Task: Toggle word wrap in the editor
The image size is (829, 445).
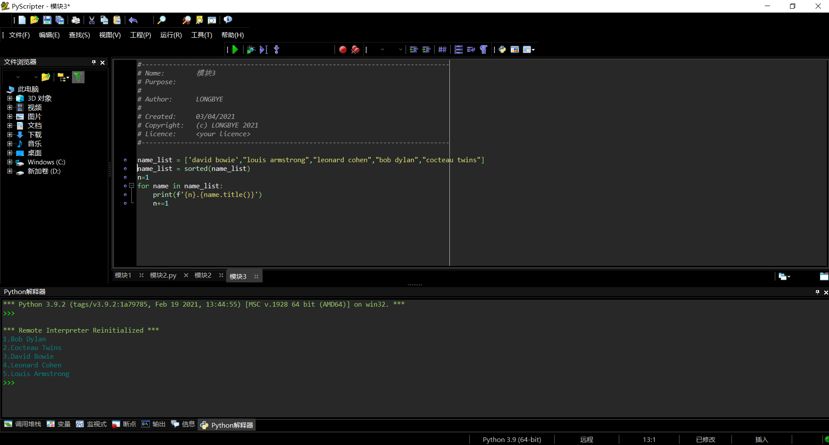Action: pos(471,49)
